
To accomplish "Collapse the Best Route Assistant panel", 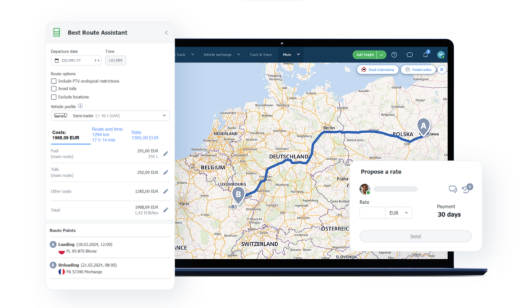I will click(x=166, y=33).
